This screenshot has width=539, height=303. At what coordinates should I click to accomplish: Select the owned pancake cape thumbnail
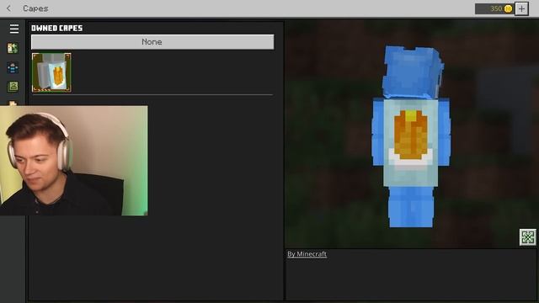(51, 72)
